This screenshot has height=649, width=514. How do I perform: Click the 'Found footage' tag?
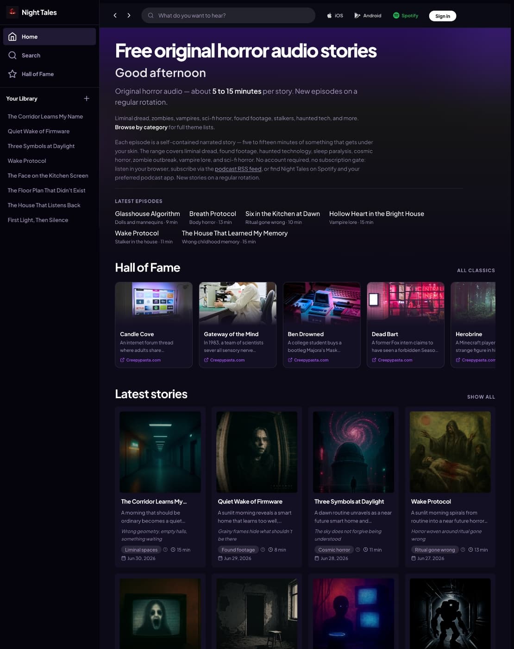[x=238, y=550]
